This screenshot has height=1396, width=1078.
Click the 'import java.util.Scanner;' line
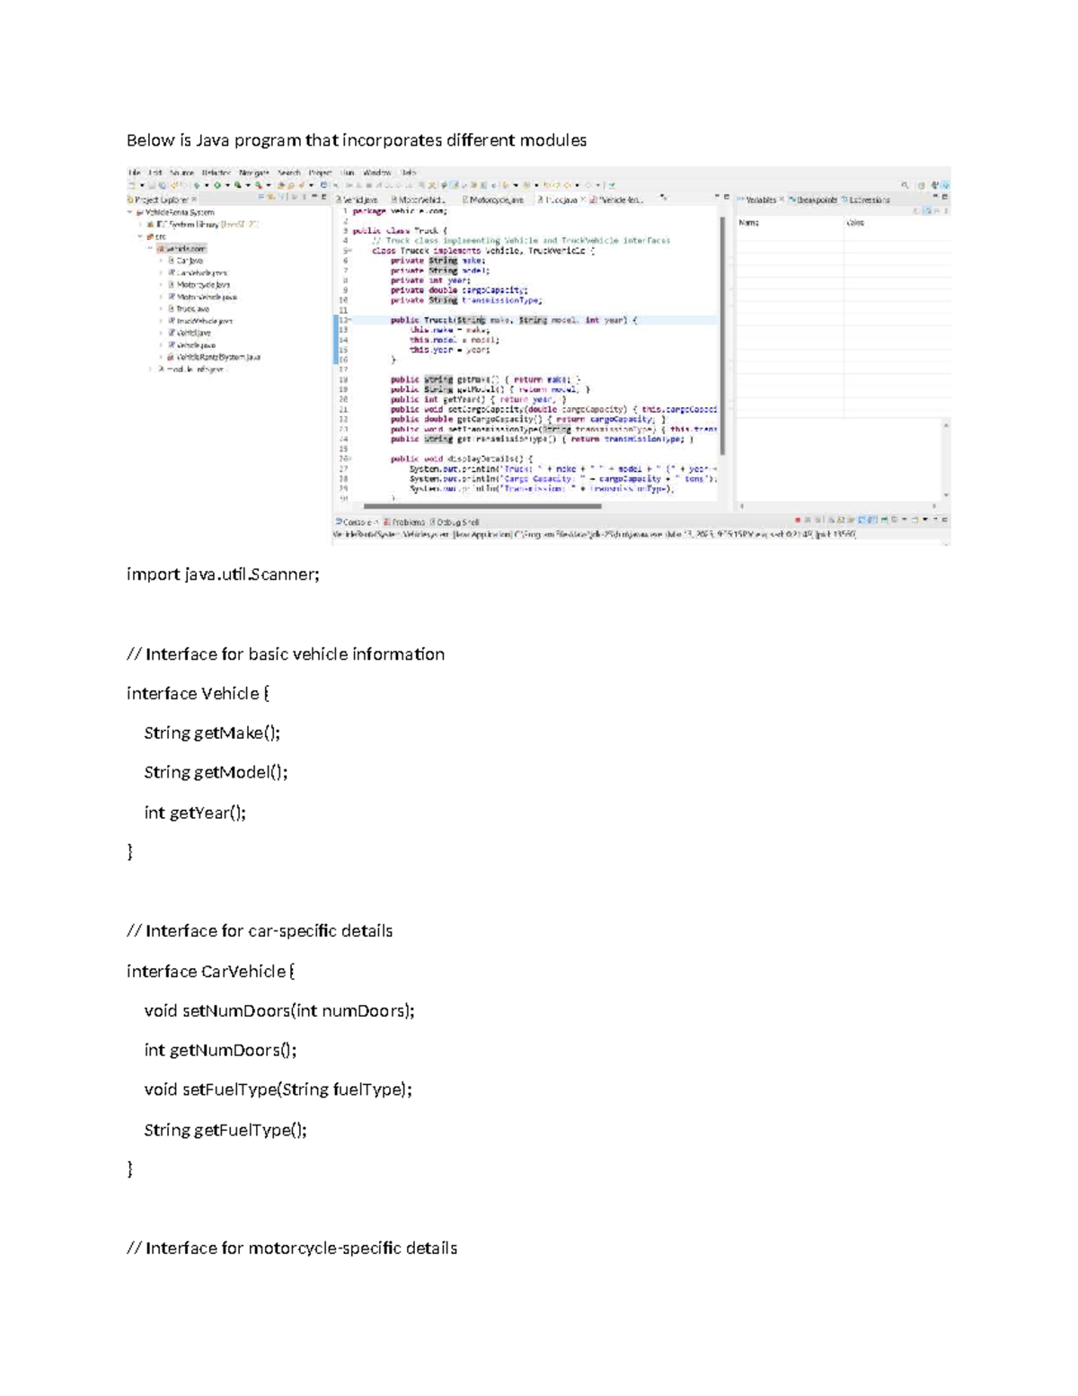point(223,574)
